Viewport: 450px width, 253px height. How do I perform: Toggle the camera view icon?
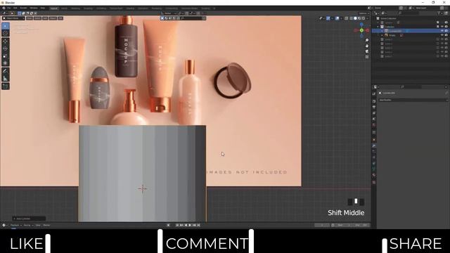tap(367, 51)
